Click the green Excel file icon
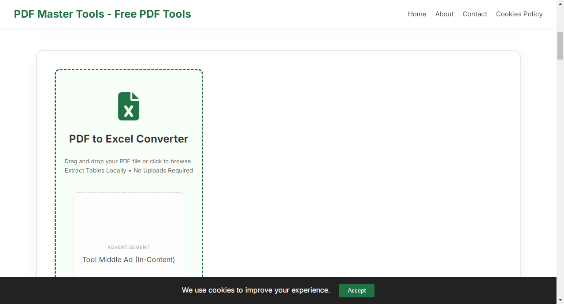This screenshot has width=564, height=304. click(129, 106)
